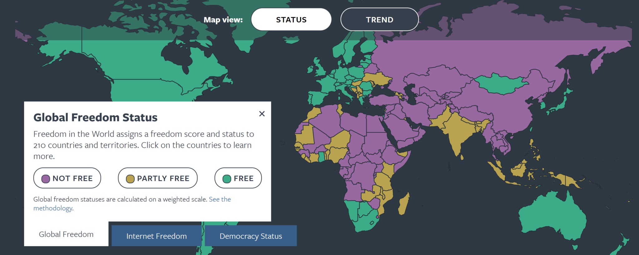Select the Global Freedom tab
639x255 pixels.
pyautogui.click(x=66, y=234)
